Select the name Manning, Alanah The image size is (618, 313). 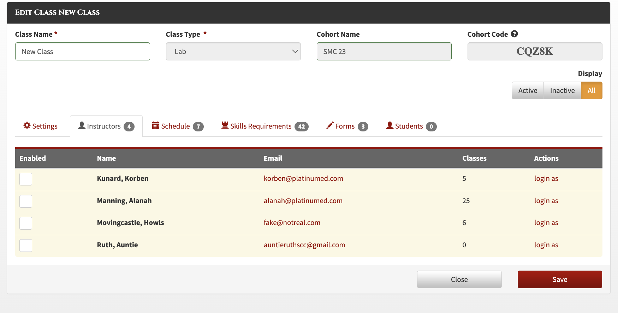click(x=124, y=201)
